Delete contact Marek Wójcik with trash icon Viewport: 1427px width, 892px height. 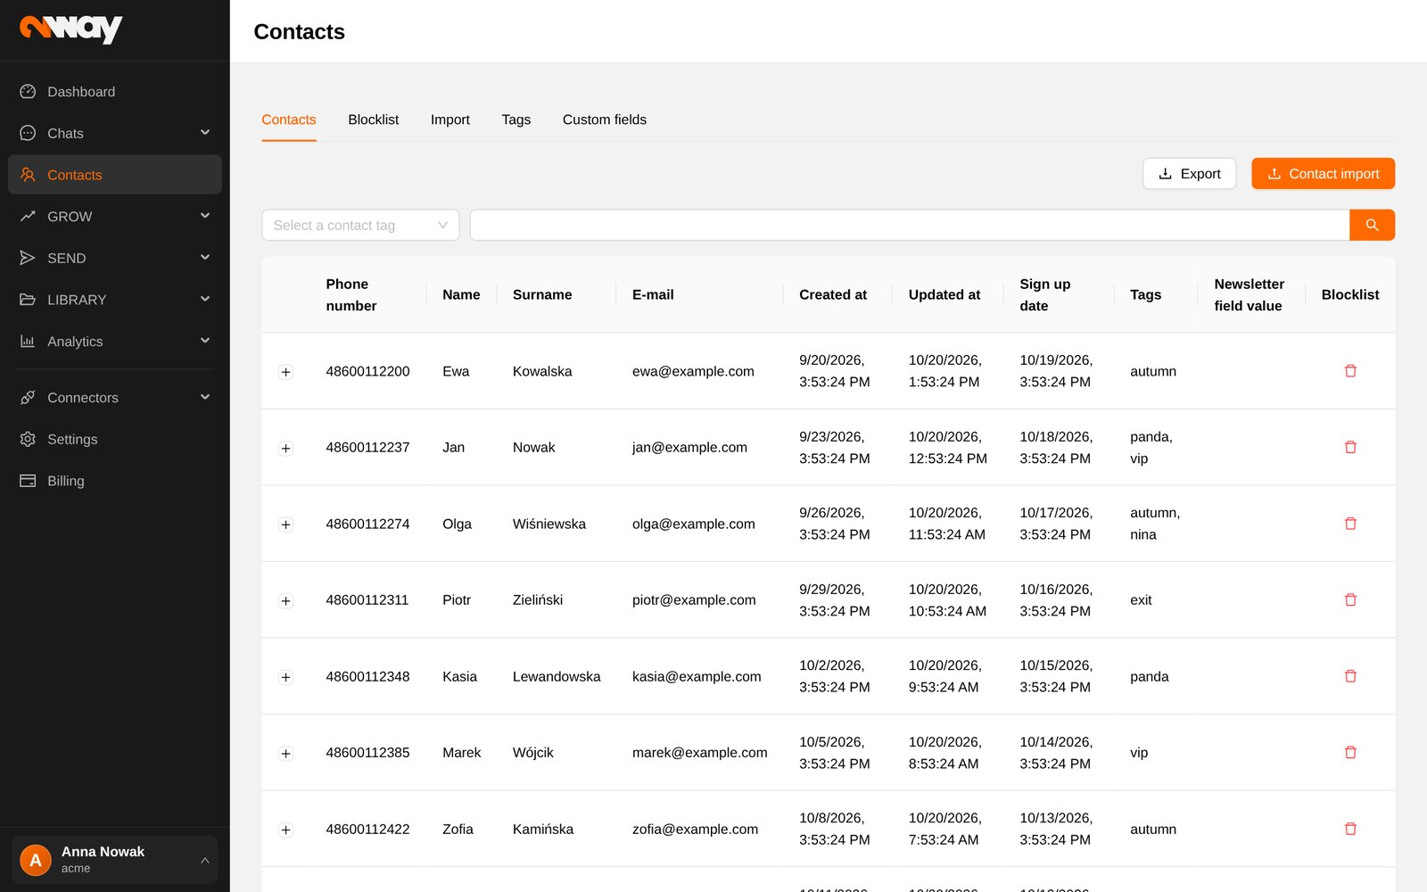1350,752
